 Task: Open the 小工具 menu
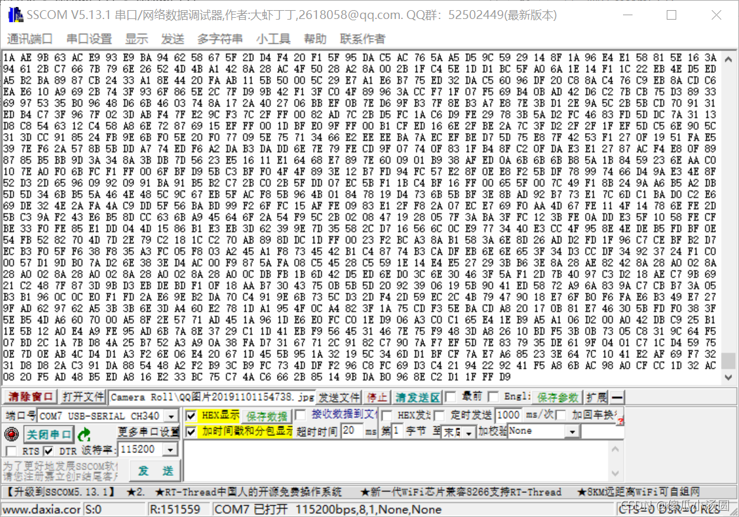273,39
